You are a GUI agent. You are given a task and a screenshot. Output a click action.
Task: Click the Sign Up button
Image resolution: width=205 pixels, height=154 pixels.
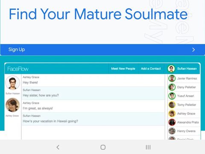[102, 50]
